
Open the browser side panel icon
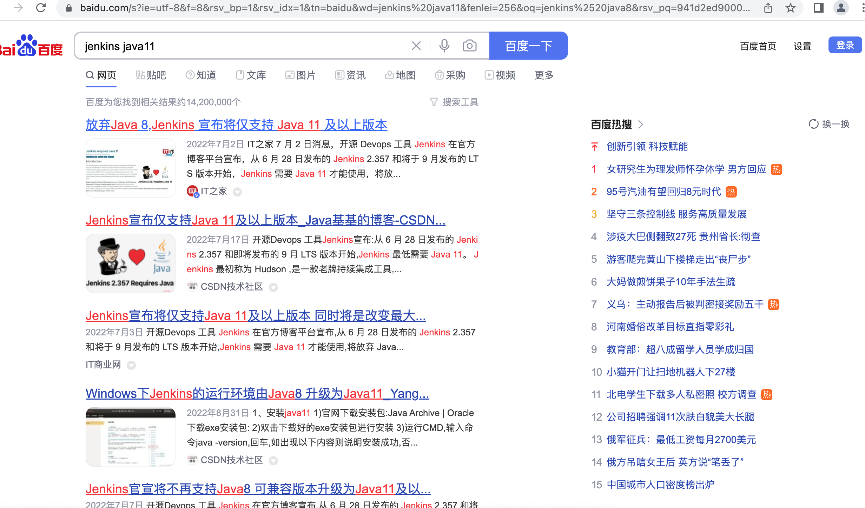pyautogui.click(x=819, y=8)
